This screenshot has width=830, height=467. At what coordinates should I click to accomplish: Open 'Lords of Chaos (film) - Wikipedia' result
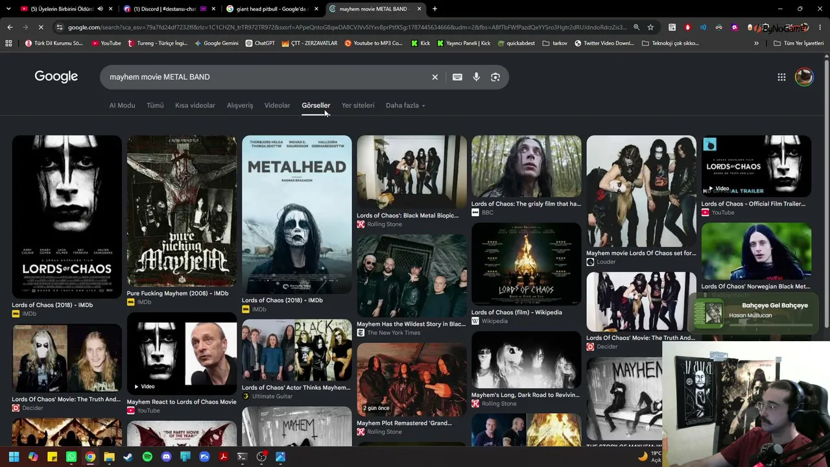tap(517, 312)
